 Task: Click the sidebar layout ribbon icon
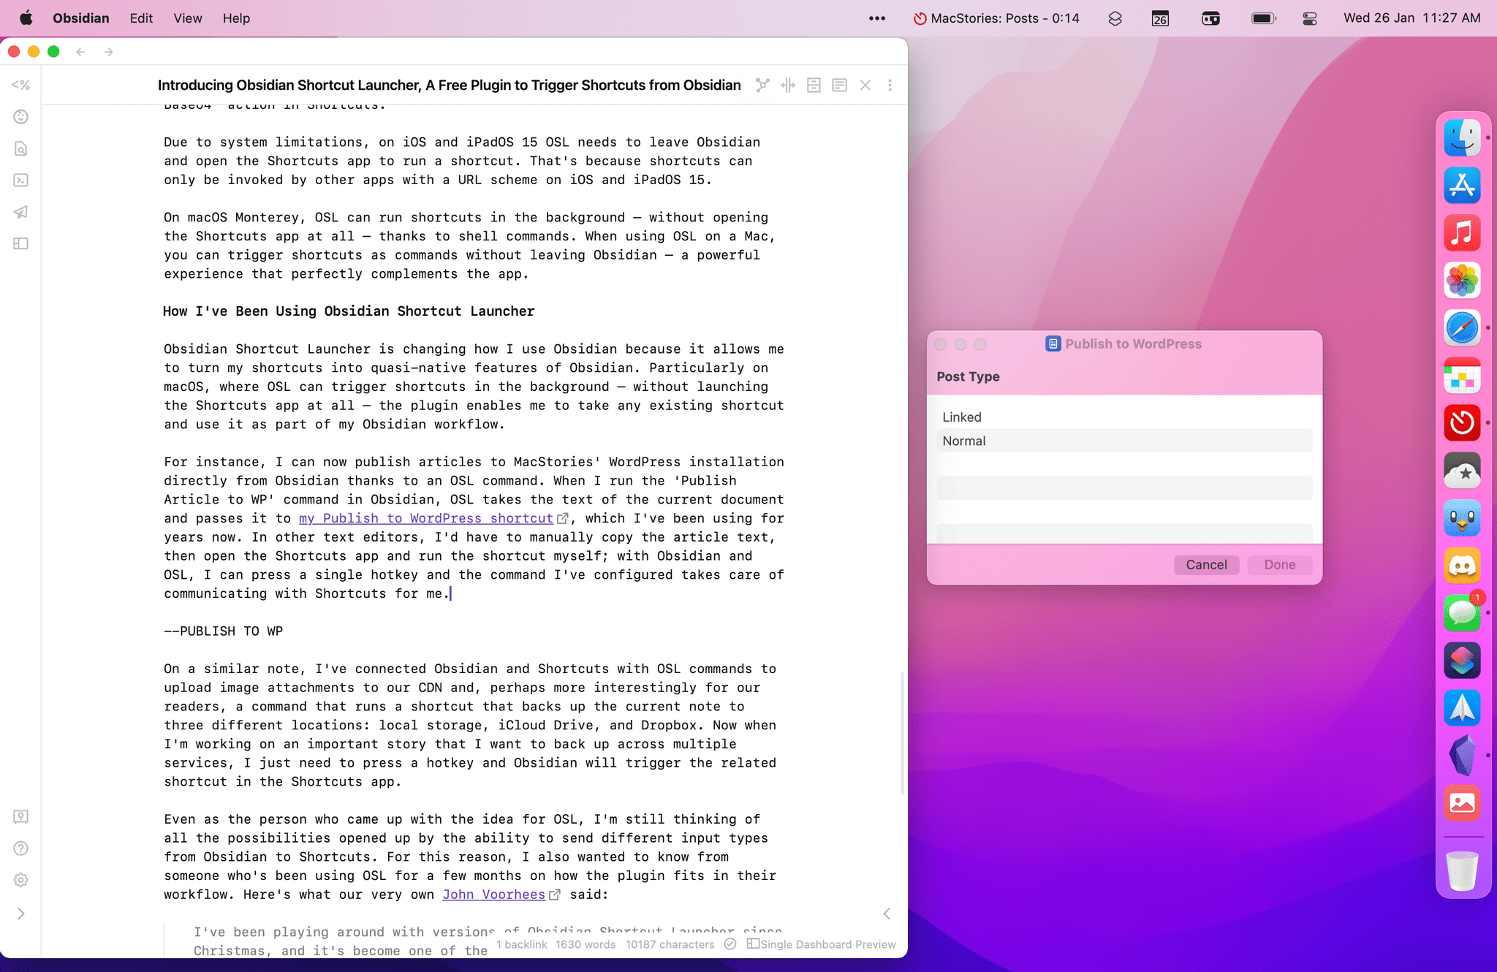coord(20,243)
